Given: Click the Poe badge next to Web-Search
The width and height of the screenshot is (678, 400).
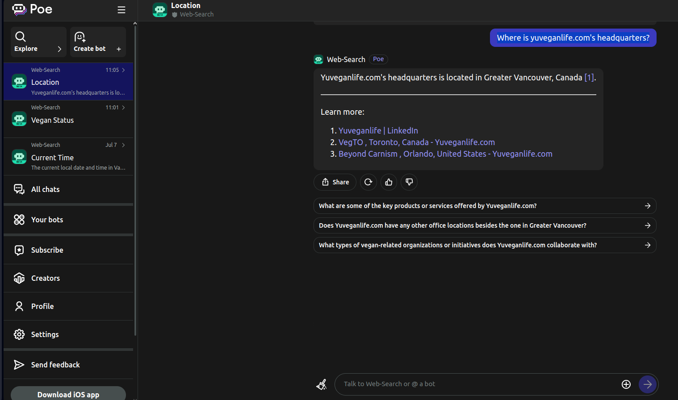Looking at the screenshot, I should (378, 59).
